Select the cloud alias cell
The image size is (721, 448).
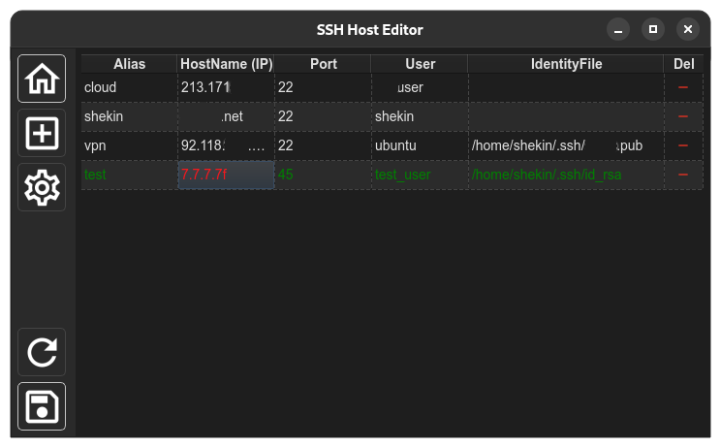(x=129, y=87)
